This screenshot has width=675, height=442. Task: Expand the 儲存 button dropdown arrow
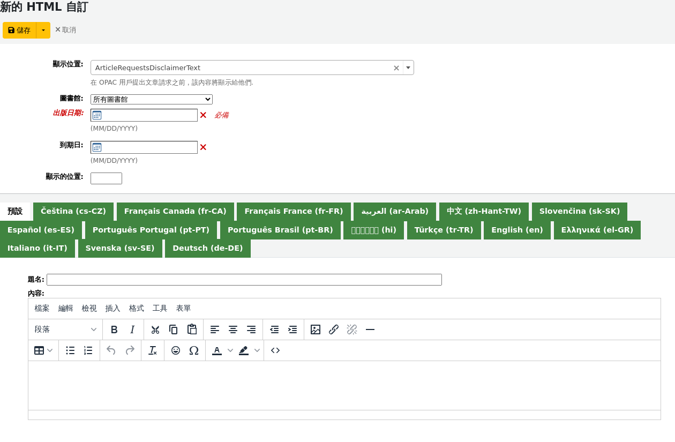[43, 31]
